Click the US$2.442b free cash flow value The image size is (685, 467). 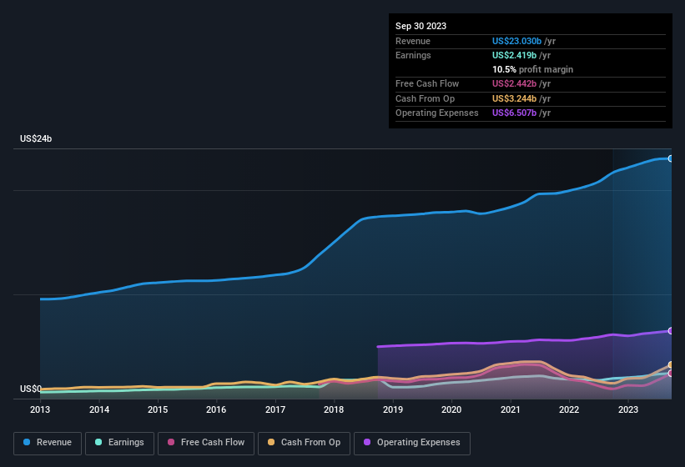pyautogui.click(x=514, y=83)
